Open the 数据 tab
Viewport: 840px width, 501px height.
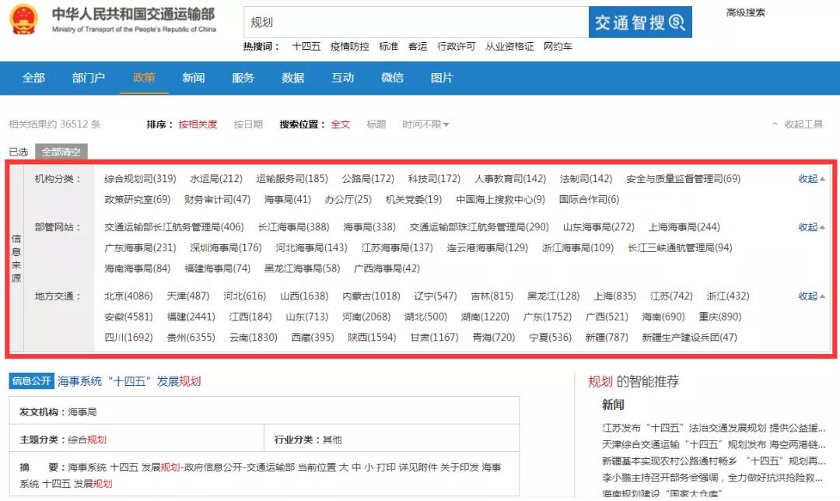tap(293, 78)
